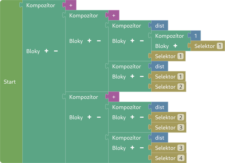225x163 pixels.
Task: Click minus on the topmost dist Kompozítor's Bloky row
Action: pyautogui.click(x=142, y=41)
